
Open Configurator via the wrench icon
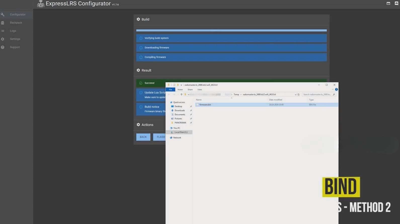click(3, 15)
